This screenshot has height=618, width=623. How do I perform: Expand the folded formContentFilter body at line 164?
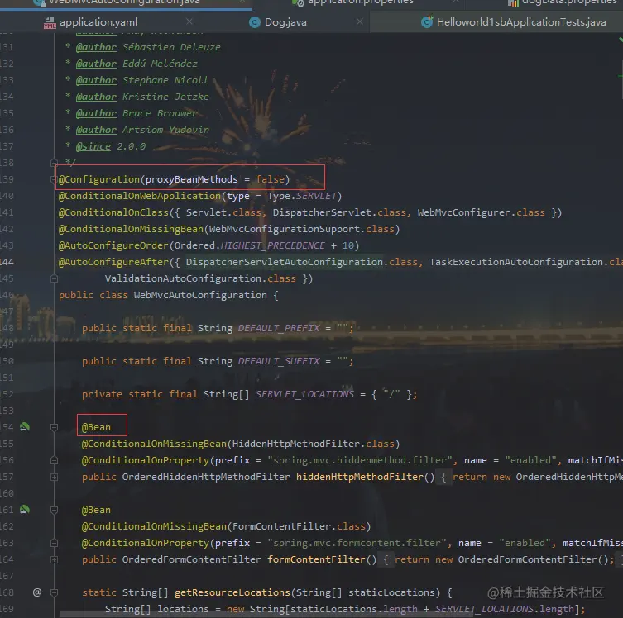(54, 559)
